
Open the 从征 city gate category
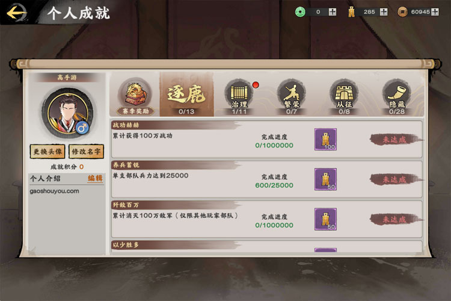coord(344,98)
